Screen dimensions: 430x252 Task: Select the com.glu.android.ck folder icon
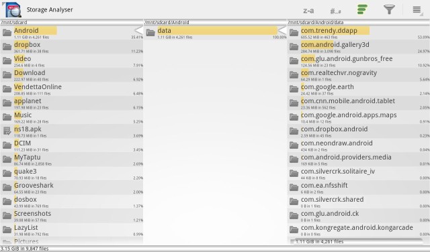tap(294, 216)
